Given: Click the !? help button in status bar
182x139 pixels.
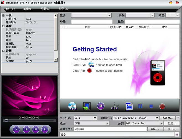Looking at the screenshot, I should [x=177, y=135].
